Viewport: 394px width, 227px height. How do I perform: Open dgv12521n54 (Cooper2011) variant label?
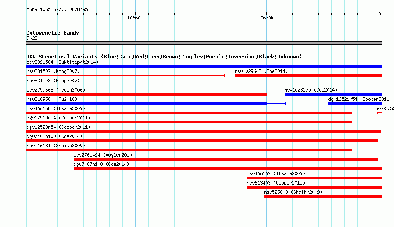coord(360,99)
